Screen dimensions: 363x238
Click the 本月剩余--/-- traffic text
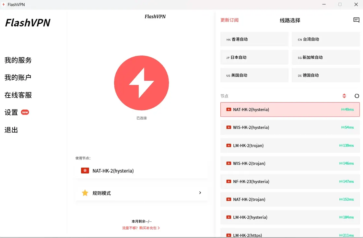tap(141, 221)
